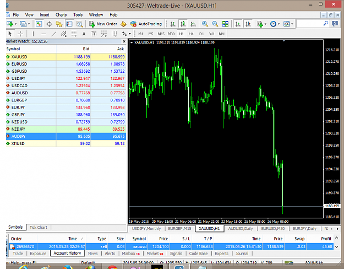Open the Journal terminal tab

(242, 254)
